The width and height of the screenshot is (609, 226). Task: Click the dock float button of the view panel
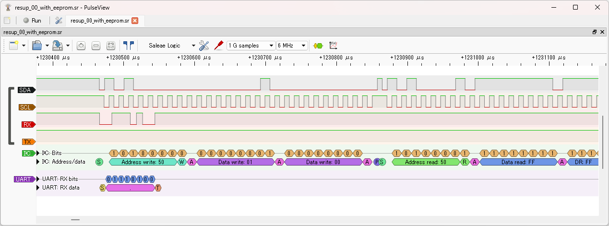[x=595, y=32]
